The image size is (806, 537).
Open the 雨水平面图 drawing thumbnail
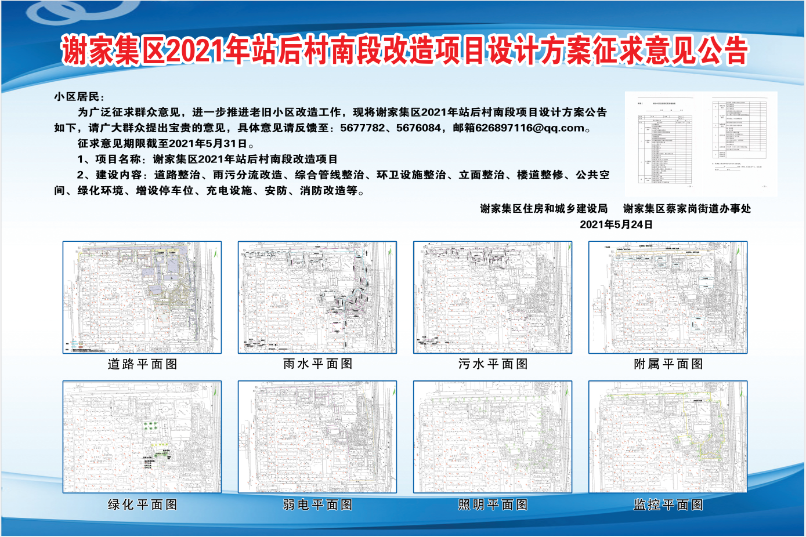click(x=317, y=297)
